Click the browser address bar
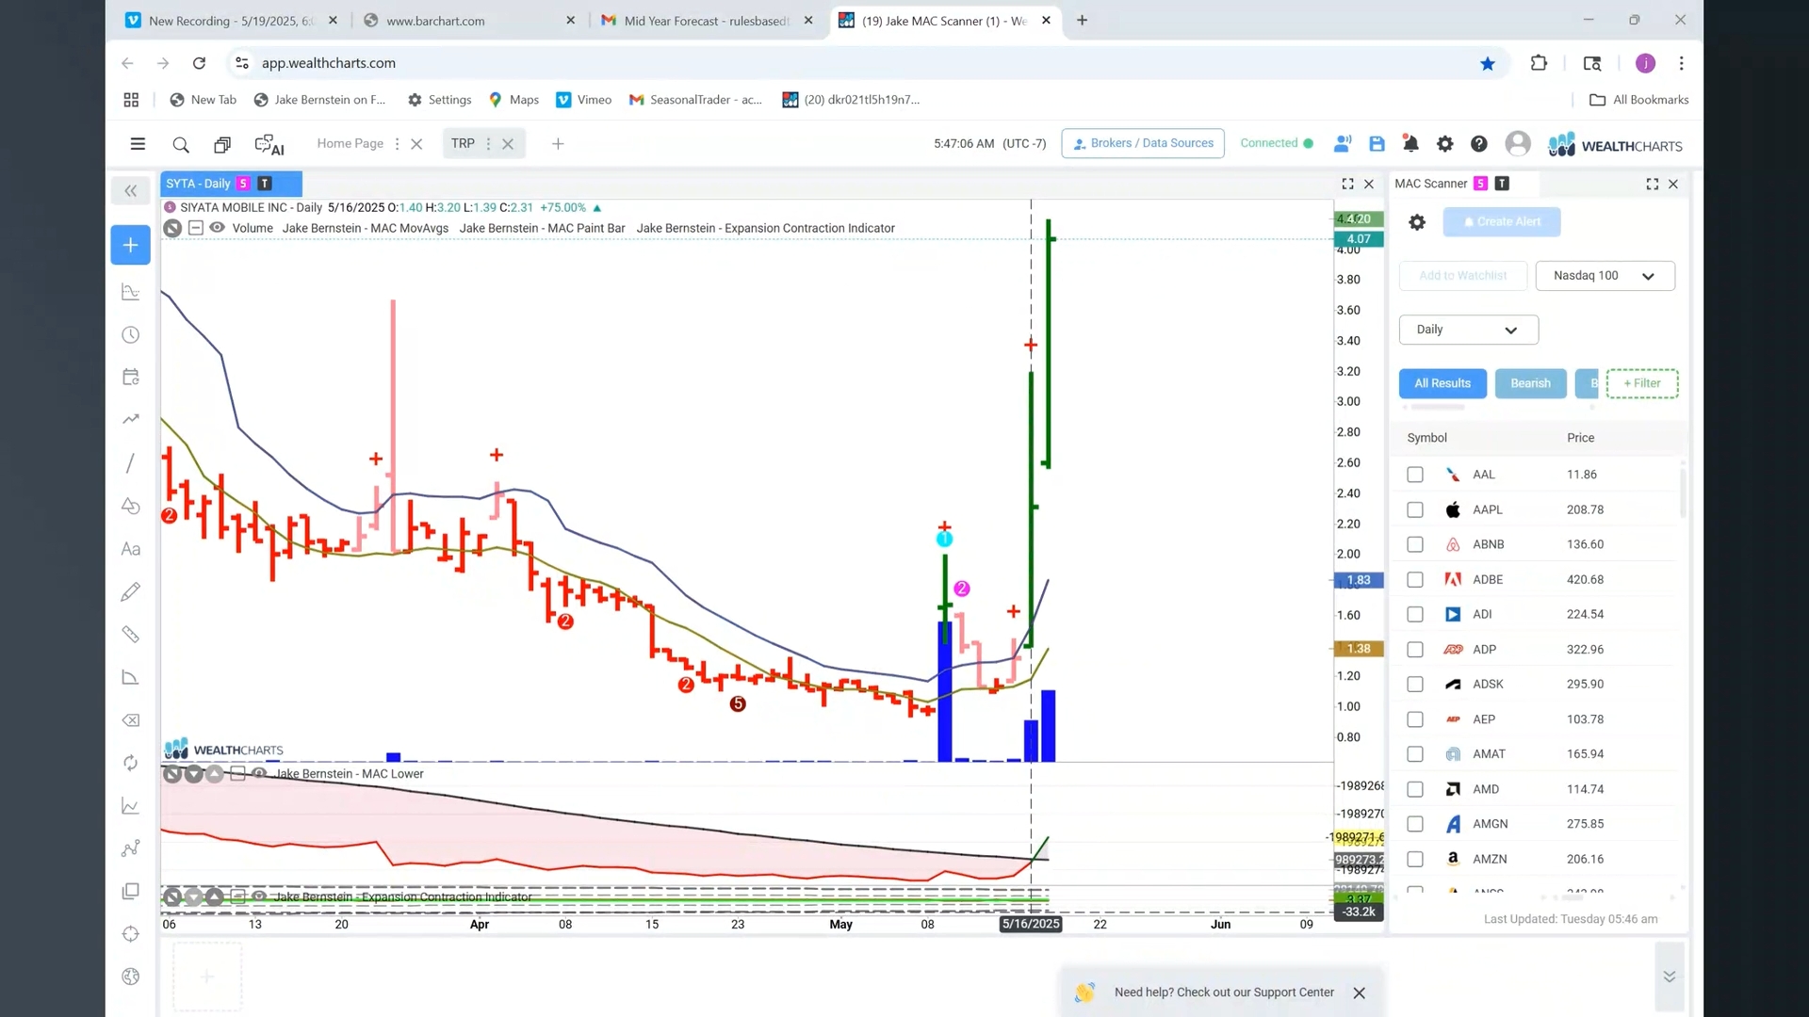The image size is (1809, 1017). point(848,63)
